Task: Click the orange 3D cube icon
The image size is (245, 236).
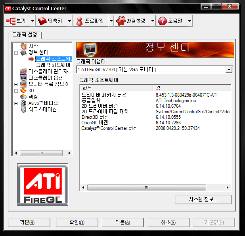Action: point(23,91)
